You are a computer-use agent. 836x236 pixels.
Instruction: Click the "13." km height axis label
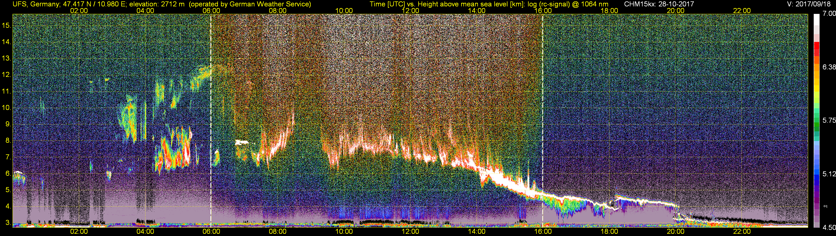[x=6, y=59]
